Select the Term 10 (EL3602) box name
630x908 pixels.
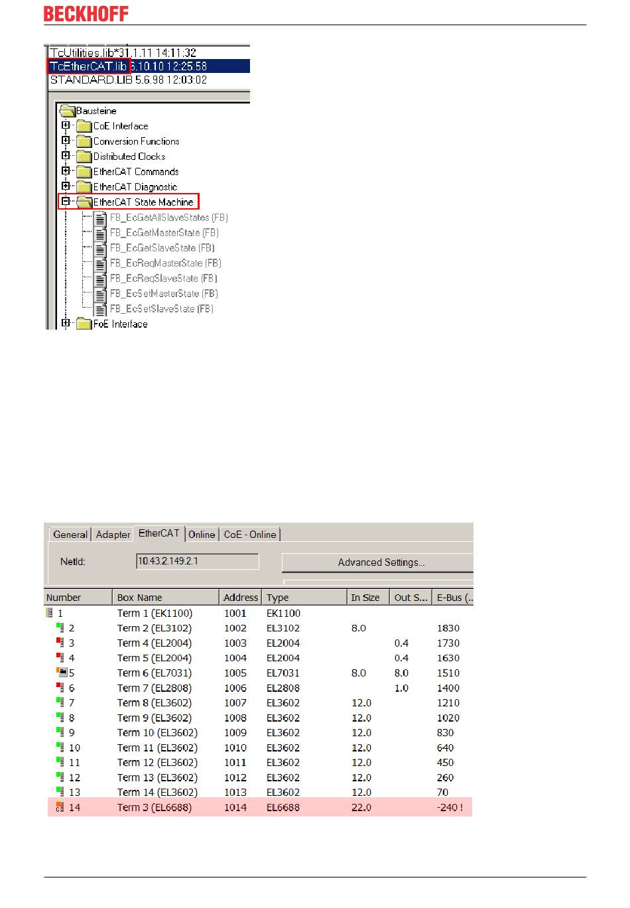click(157, 732)
